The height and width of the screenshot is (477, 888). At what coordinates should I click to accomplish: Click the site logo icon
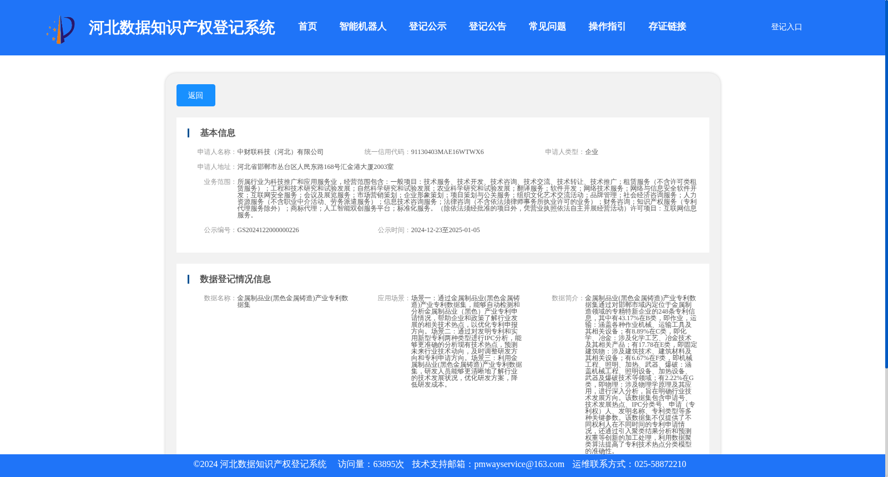tap(60, 29)
